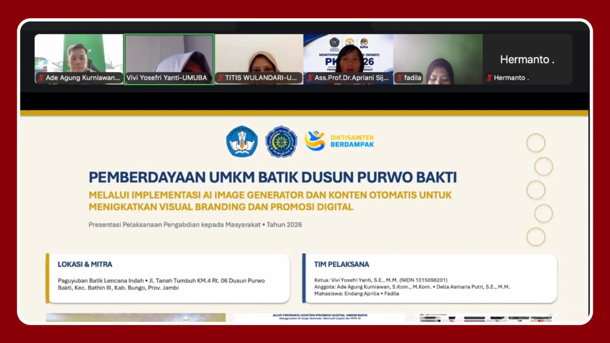Select fadila's video tile
610x343 pixels.
tap(438, 59)
